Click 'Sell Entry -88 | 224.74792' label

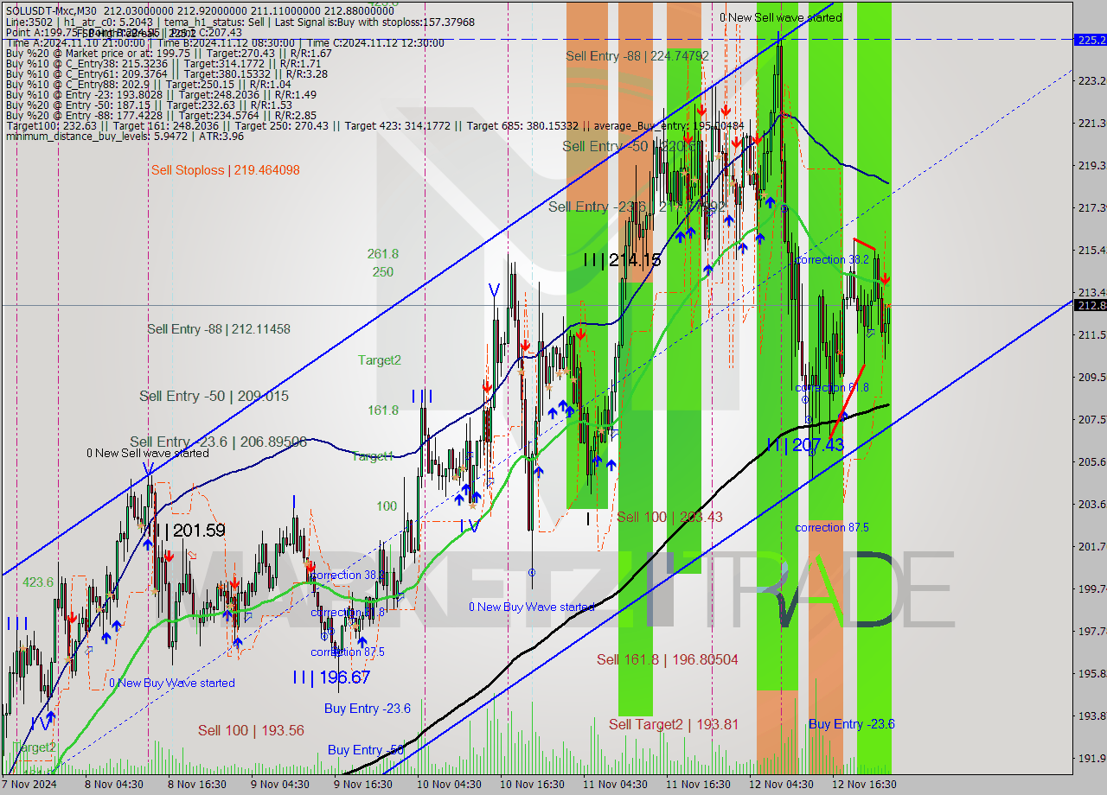click(x=637, y=56)
